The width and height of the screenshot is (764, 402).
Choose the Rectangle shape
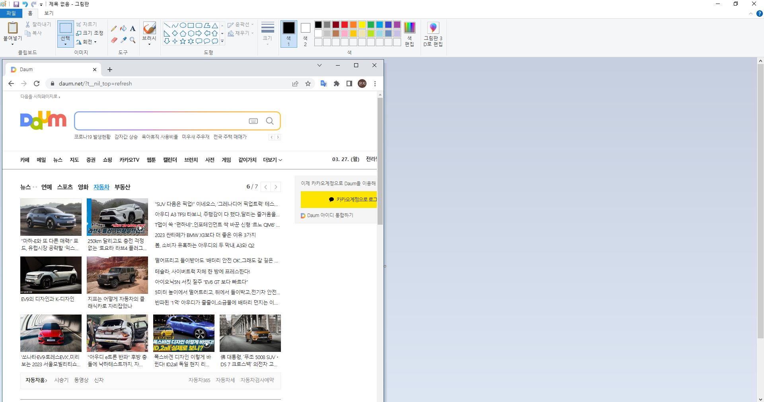click(x=191, y=25)
